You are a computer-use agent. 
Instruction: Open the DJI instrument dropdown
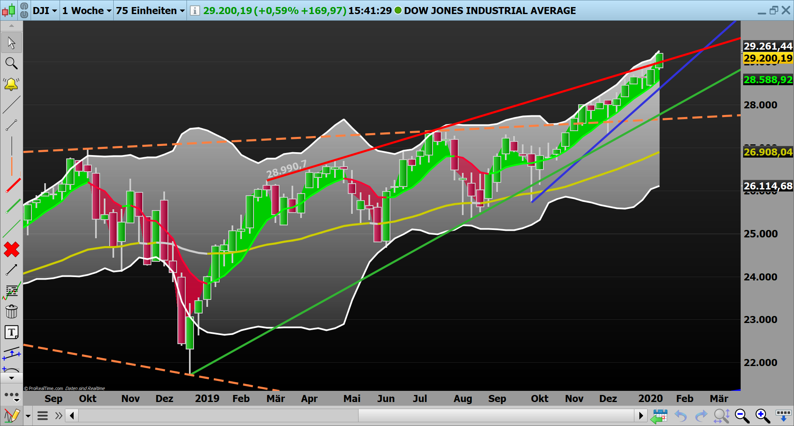(x=45, y=11)
